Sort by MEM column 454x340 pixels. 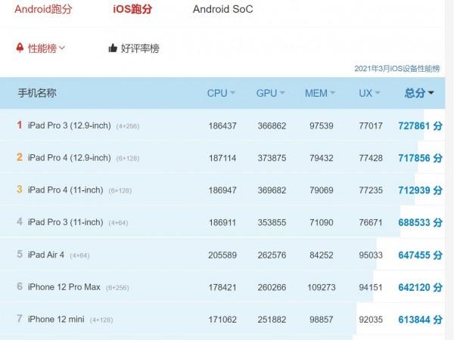(319, 93)
